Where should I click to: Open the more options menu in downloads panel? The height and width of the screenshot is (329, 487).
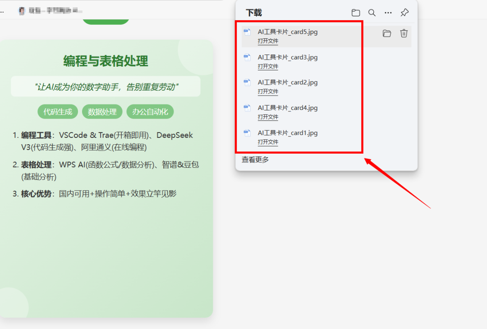(388, 13)
